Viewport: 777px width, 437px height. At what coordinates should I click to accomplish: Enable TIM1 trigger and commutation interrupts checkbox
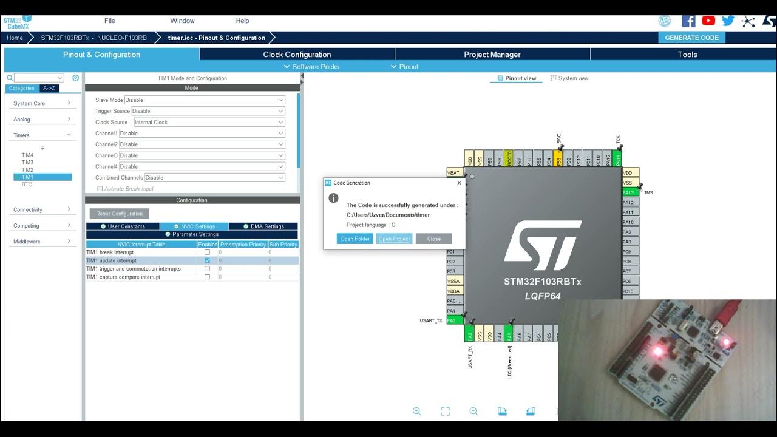[207, 268]
